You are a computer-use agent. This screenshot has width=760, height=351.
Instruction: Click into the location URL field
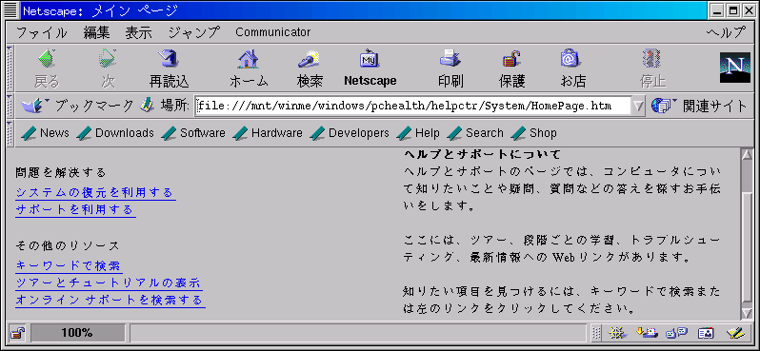pyautogui.click(x=413, y=106)
